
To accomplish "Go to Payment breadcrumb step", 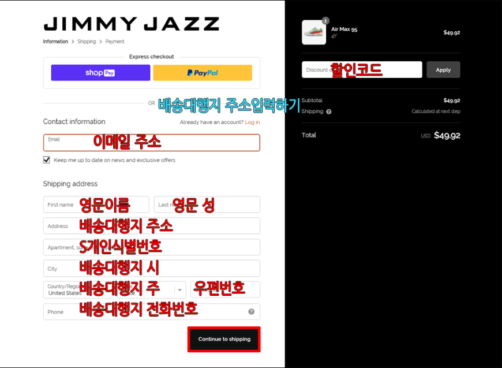I will click(x=115, y=42).
